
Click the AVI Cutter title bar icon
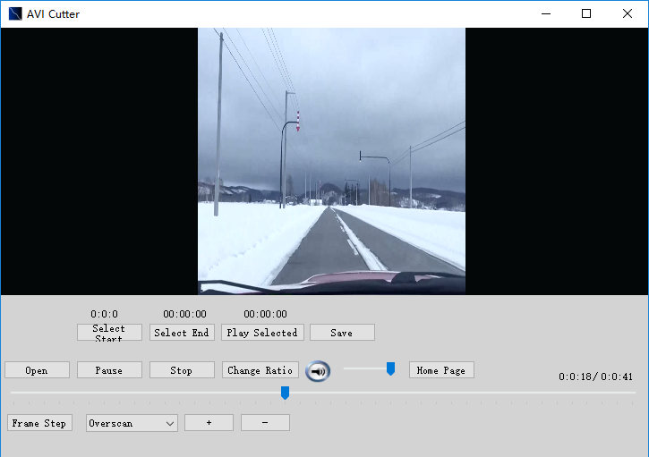click(14, 13)
